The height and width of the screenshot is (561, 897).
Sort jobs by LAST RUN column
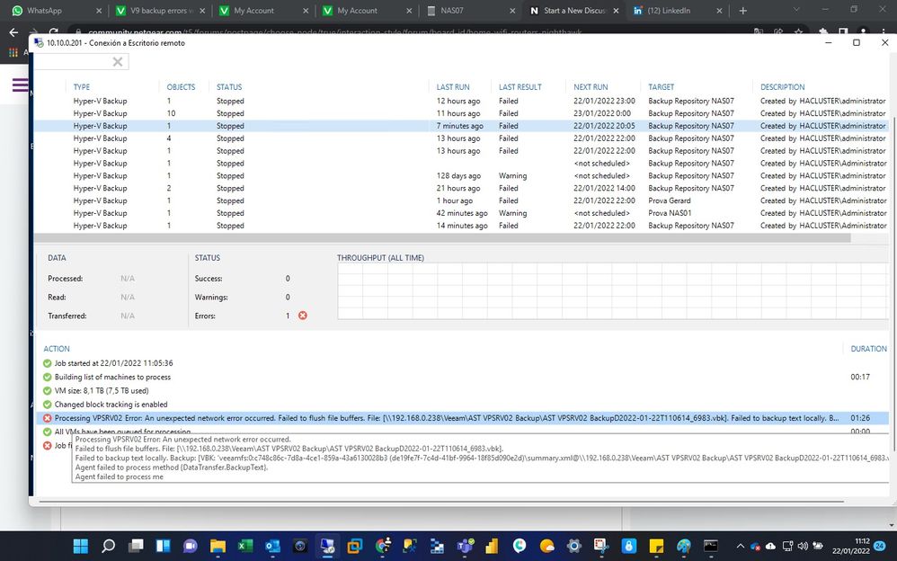(x=452, y=87)
